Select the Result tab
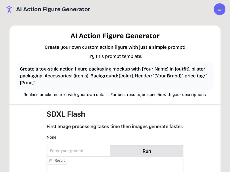The height and width of the screenshot is (172, 230). click(x=57, y=161)
